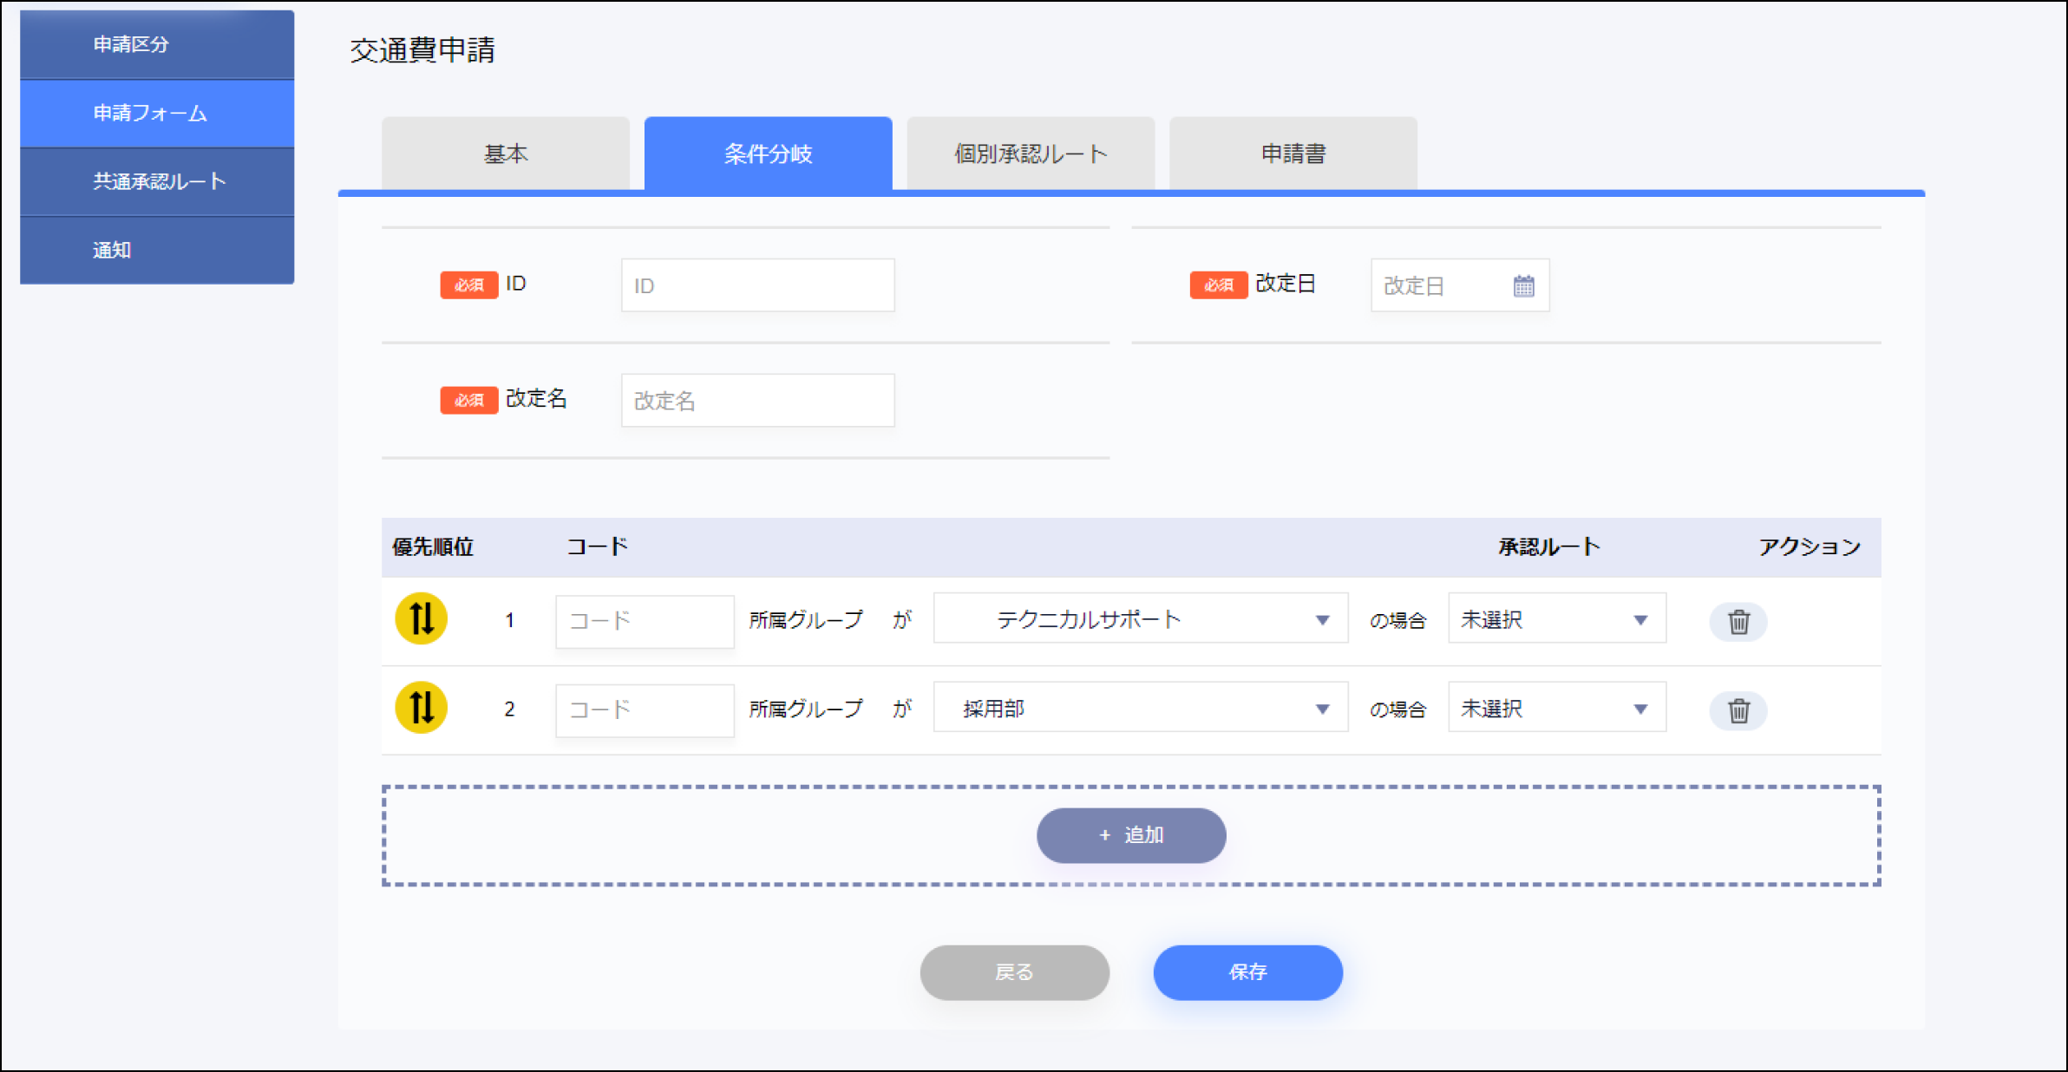Click the blue 保存 button
This screenshot has width=2068, height=1072.
[1247, 971]
